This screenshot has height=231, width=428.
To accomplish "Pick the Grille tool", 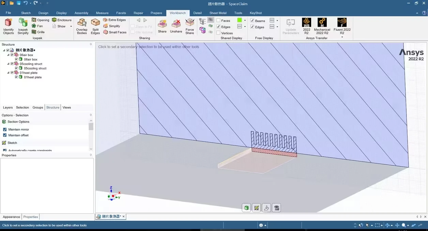I will [x=38, y=32].
